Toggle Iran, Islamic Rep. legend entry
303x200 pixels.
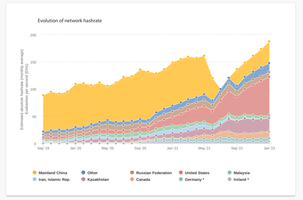[x=51, y=179]
